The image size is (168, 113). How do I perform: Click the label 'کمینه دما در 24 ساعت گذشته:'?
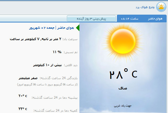point(55,111)
